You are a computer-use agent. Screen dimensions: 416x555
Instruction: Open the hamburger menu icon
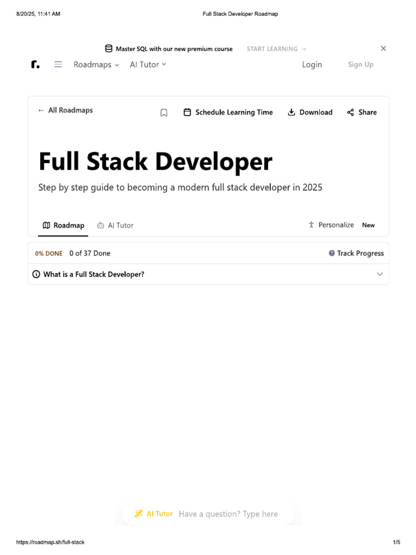click(58, 64)
